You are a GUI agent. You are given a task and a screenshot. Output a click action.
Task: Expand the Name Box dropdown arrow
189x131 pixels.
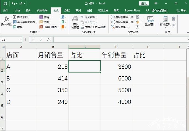[20, 40]
